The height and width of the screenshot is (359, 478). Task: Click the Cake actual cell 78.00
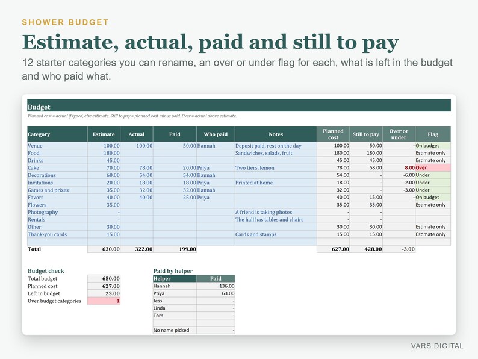click(x=137, y=168)
